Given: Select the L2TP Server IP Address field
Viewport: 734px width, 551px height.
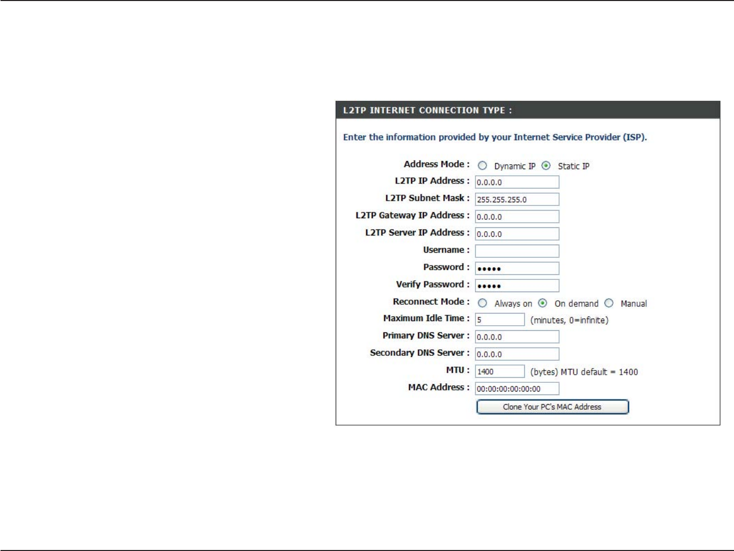Looking at the screenshot, I should (x=517, y=234).
